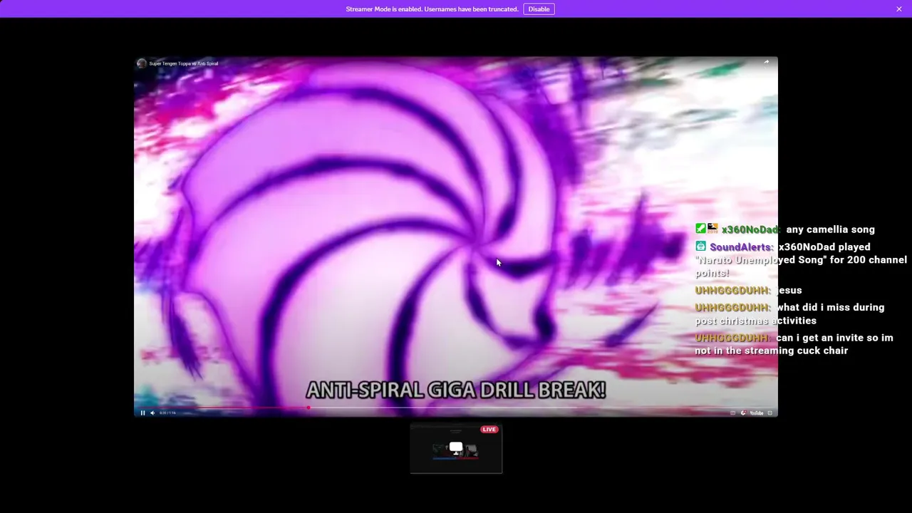Click the 'post christmas activities' chat message
Screen dimensions: 912x513
789,314
